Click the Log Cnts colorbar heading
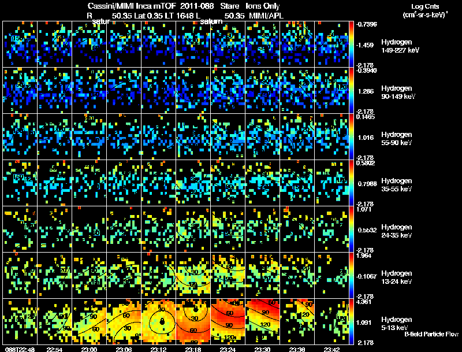The height and width of the screenshot is (352, 462). tap(425, 6)
